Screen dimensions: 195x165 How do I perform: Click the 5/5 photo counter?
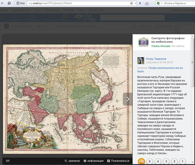[x=7, y=161]
